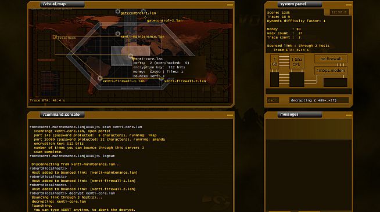Click the 1 Ghz CPU chip

click(x=297, y=62)
